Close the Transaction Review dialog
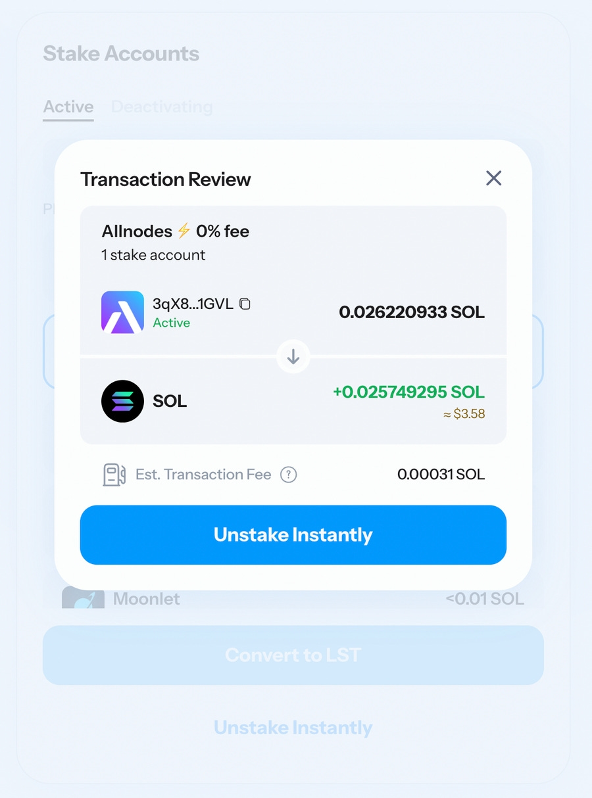This screenshot has width=592, height=798. click(493, 178)
